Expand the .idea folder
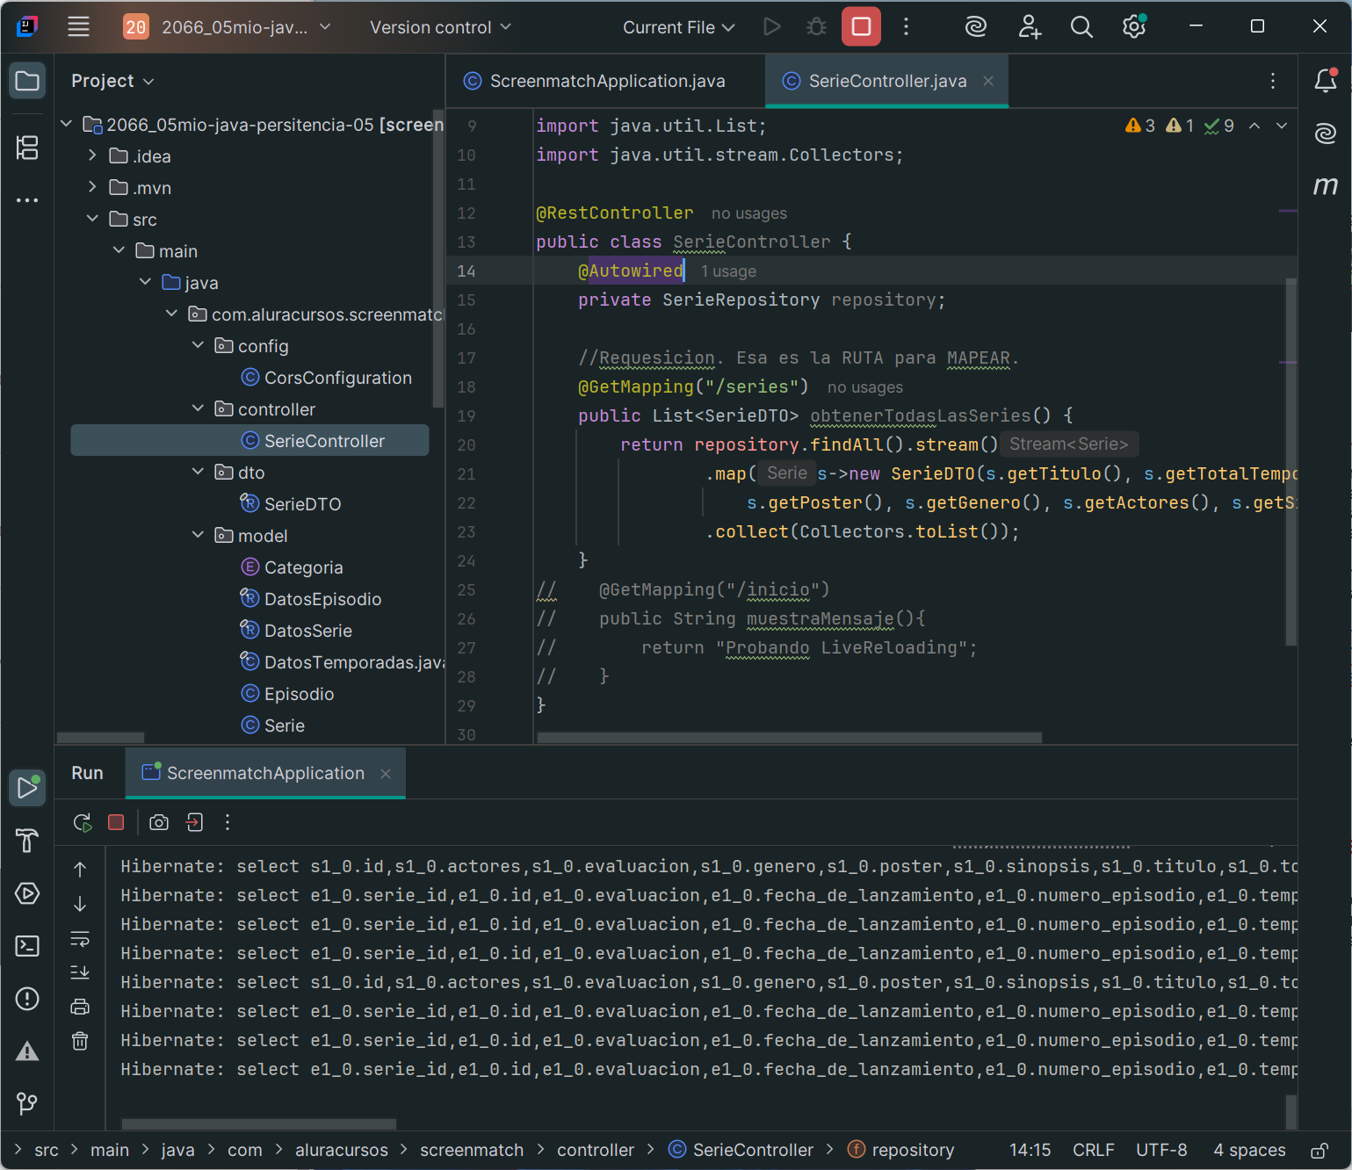This screenshot has width=1352, height=1170. point(92,155)
